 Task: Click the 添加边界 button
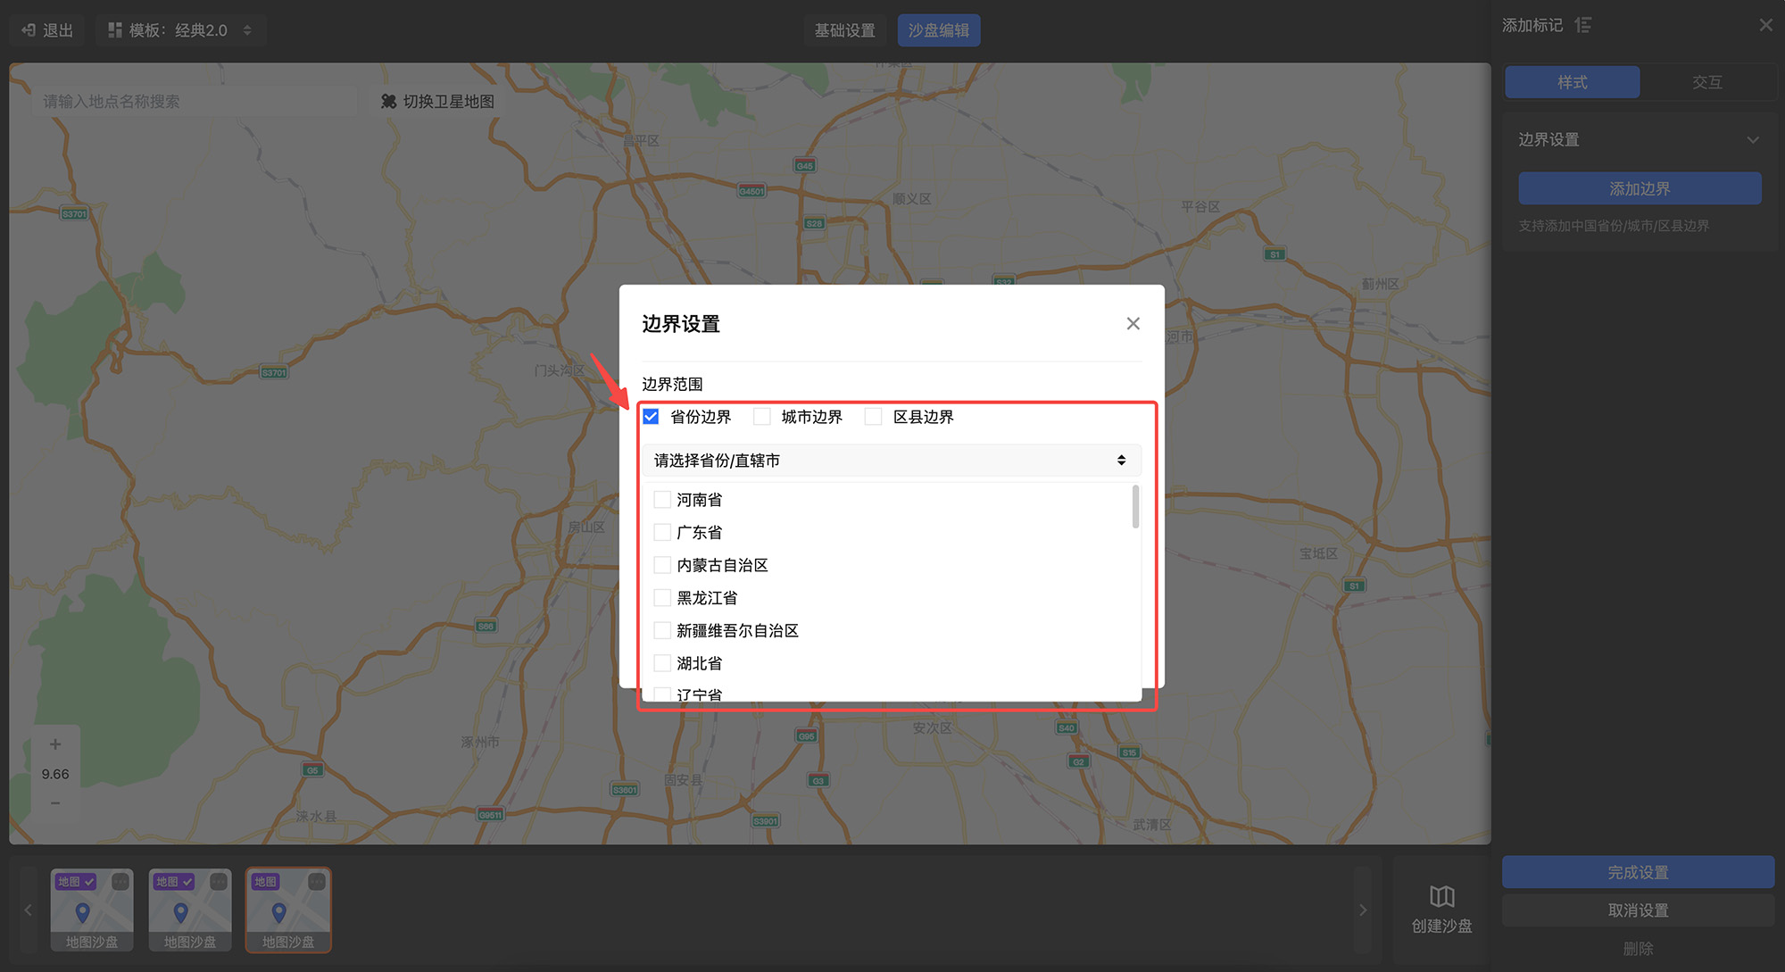[x=1640, y=189]
